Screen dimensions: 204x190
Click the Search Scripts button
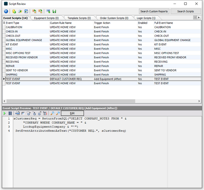coord(186,11)
